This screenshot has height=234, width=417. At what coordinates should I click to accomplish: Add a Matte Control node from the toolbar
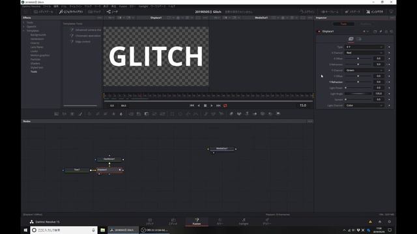tap(147, 114)
